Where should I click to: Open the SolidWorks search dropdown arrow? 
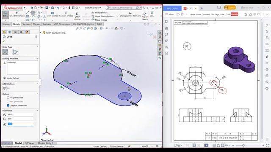point(140,8)
